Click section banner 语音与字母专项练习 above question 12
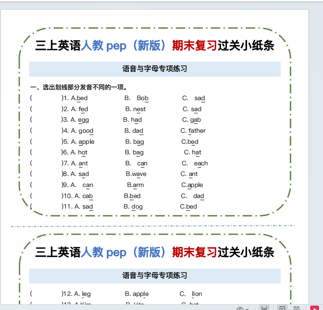323x310 pixels. point(155,276)
